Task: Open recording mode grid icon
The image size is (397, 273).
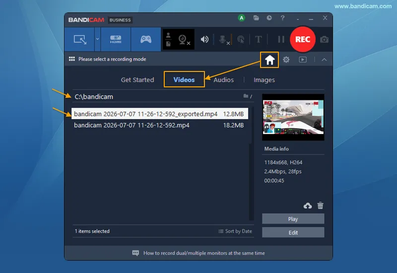Action: [x=72, y=59]
